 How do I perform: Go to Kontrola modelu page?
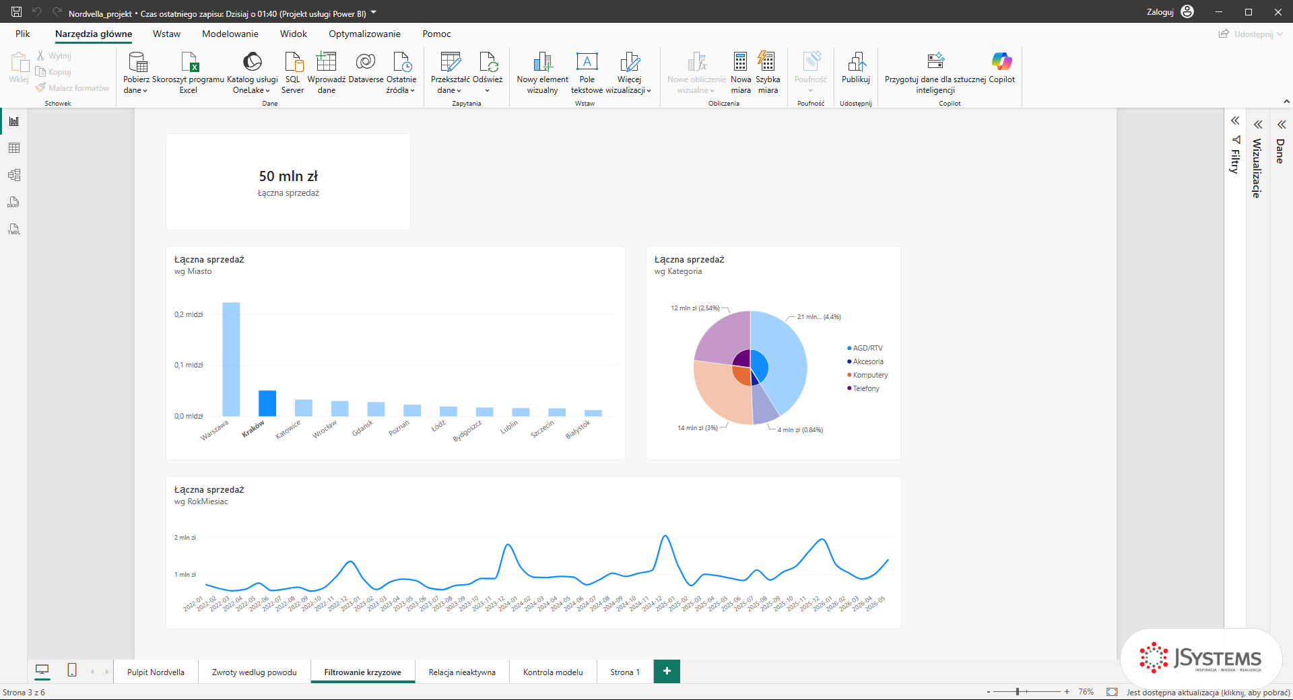tap(553, 672)
